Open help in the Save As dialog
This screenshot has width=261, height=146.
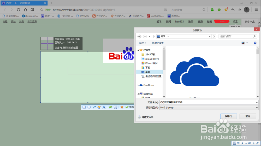255,43
